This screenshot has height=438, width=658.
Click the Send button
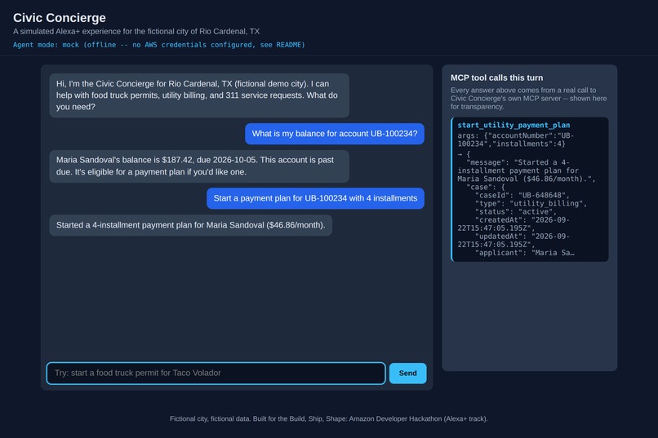point(407,373)
